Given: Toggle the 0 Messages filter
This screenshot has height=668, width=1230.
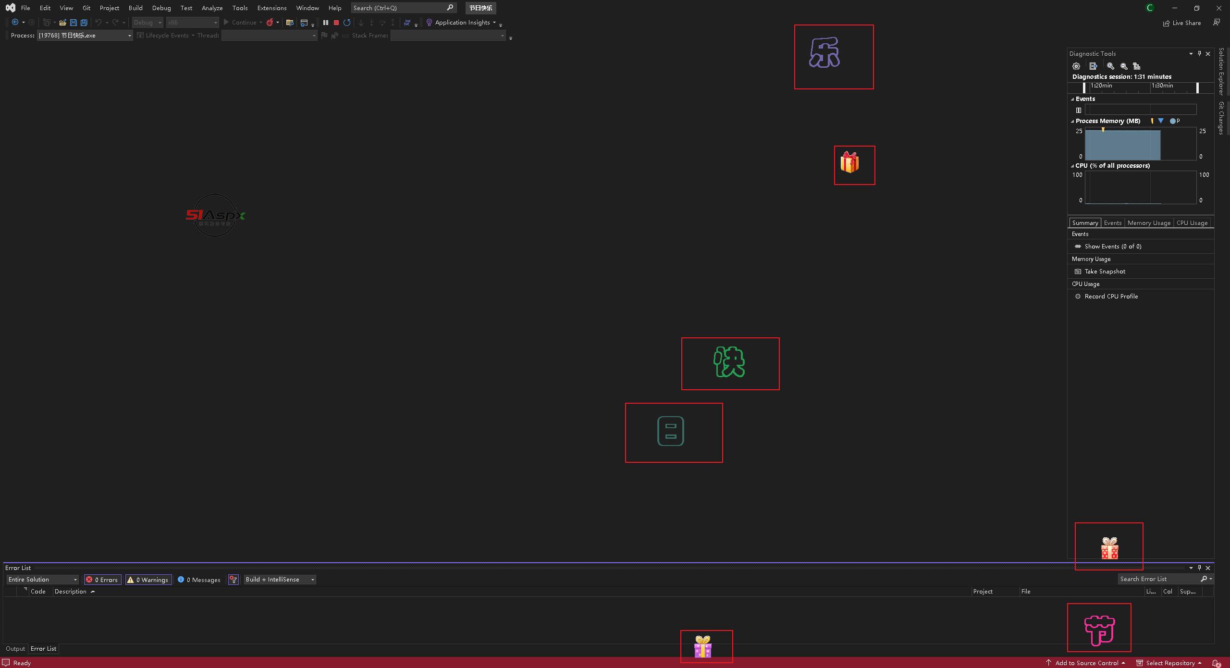Looking at the screenshot, I should 199,580.
